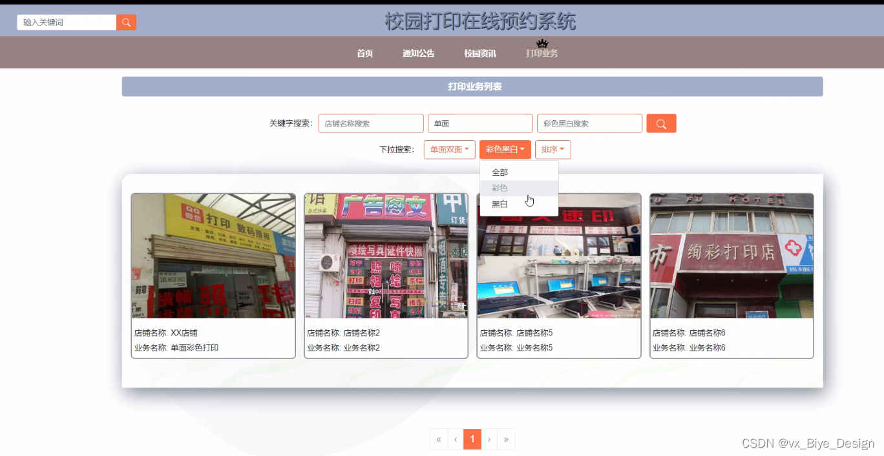
Task: Open the 店铺名称2 shop photo
Action: 386,256
